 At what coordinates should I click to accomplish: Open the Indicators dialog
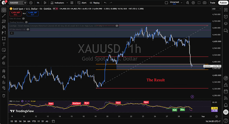(x=57, y=3)
